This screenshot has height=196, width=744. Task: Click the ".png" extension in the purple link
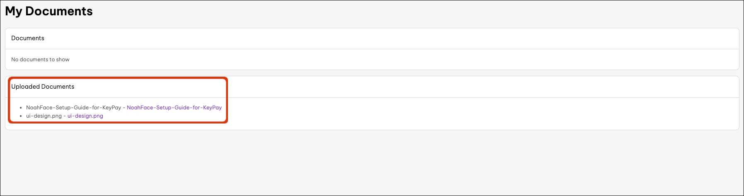tap(98, 116)
